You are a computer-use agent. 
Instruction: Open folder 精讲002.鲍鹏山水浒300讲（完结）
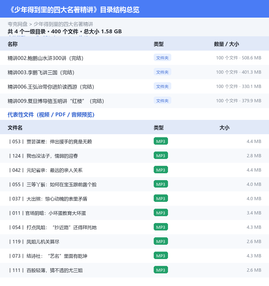tap(46, 58)
